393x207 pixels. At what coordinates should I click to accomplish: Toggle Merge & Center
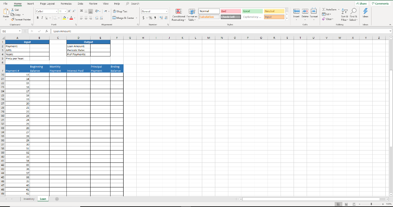tap(123, 18)
